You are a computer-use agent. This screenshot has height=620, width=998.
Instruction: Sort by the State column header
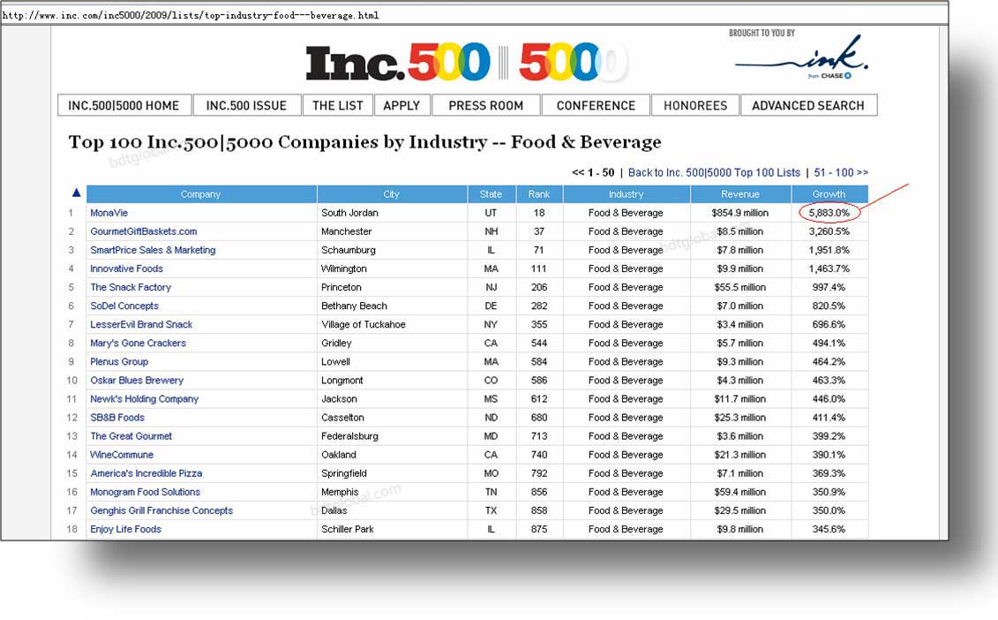click(x=491, y=194)
